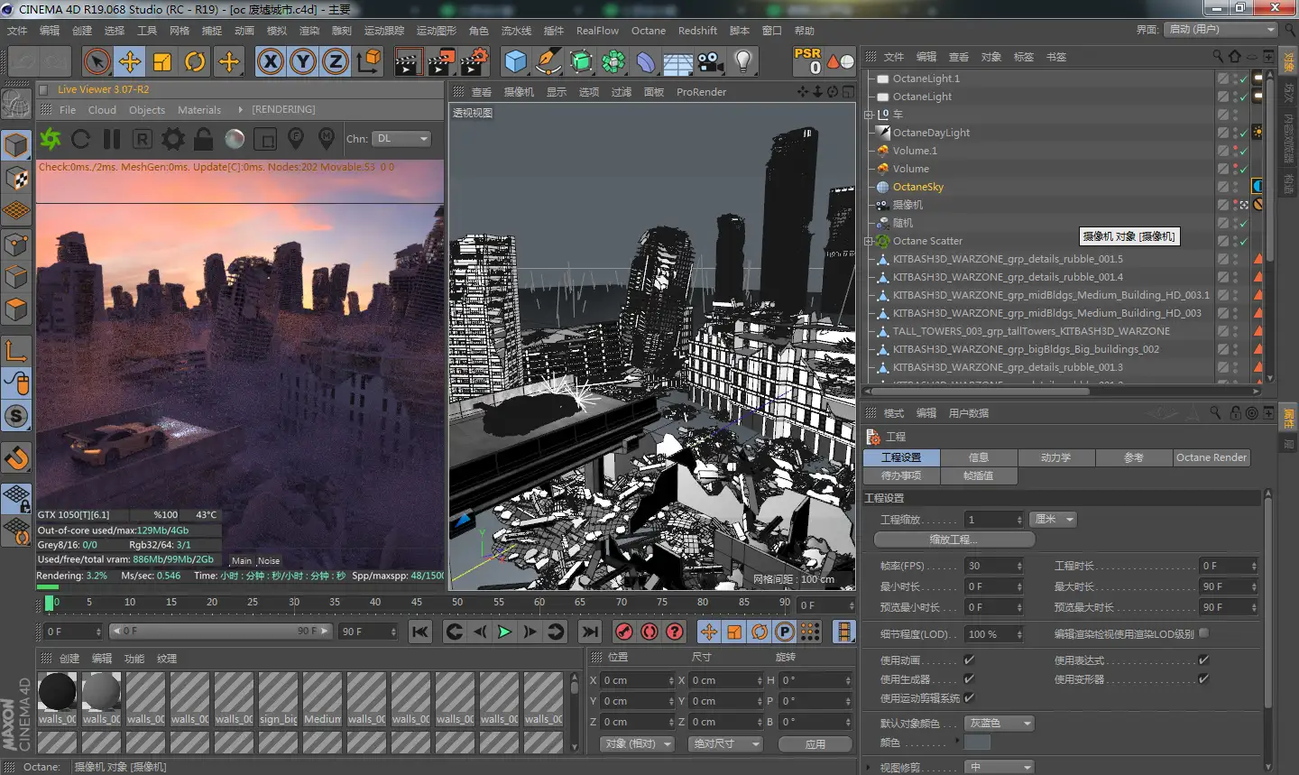1299x775 pixels.
Task: Toggle Volume.1 visibility dots
Action: [1235, 151]
